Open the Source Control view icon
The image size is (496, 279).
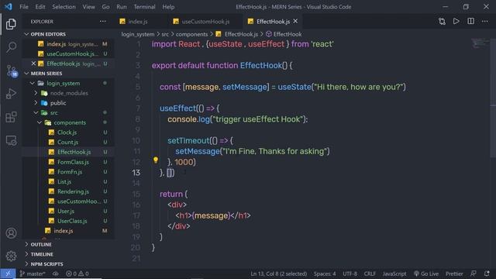11,71
